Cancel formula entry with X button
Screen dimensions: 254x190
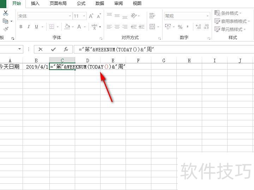click(41, 49)
